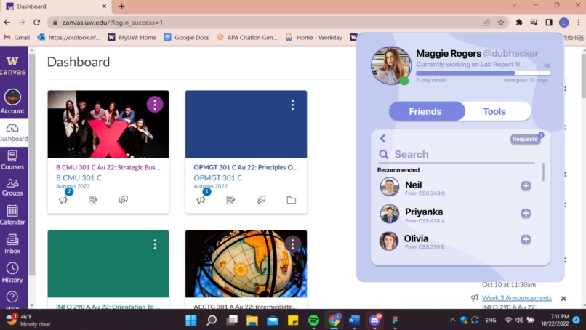
Task: Show hidden system tray icons
Action: click(x=452, y=320)
